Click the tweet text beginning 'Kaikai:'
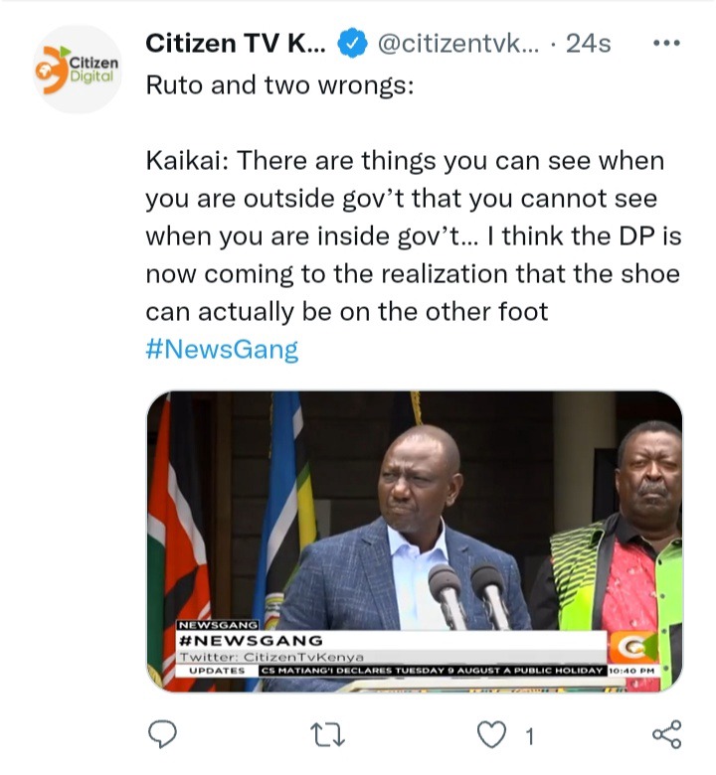The height and width of the screenshot is (775, 716). click(414, 236)
